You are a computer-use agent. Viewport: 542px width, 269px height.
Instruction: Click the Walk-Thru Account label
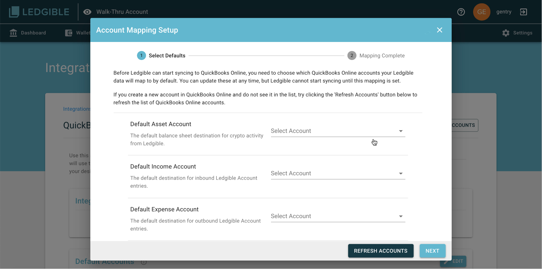coord(122,12)
